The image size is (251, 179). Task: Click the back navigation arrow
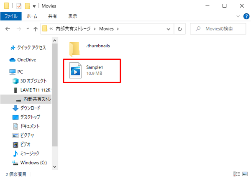click(x=8, y=29)
